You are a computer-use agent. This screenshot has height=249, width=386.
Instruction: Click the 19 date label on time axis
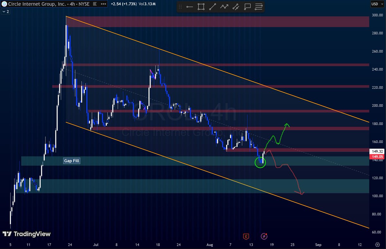point(272,244)
